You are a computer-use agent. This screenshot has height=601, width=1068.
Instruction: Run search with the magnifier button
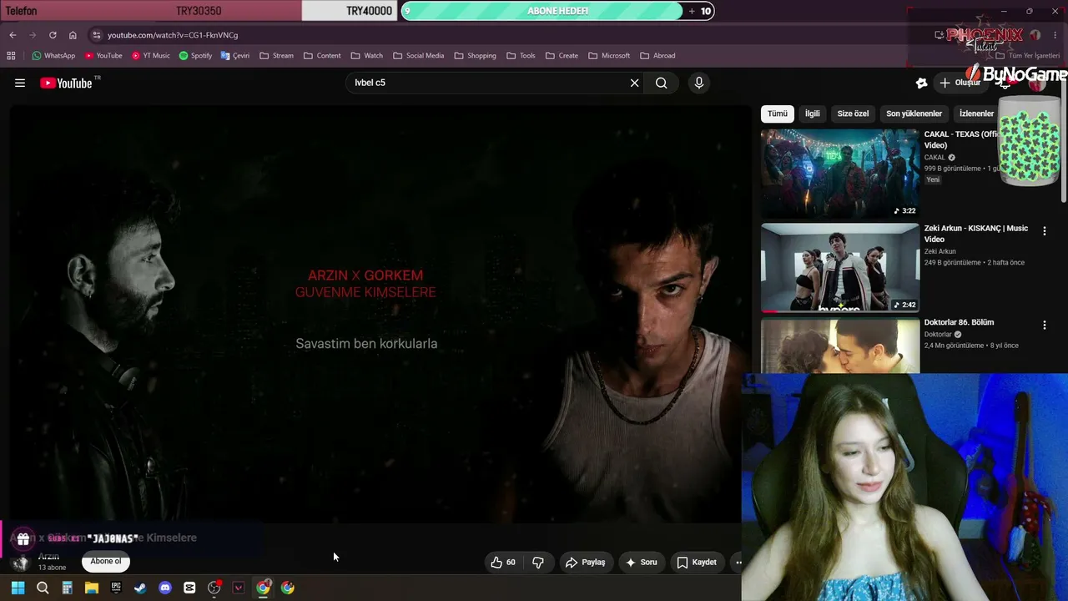click(661, 83)
